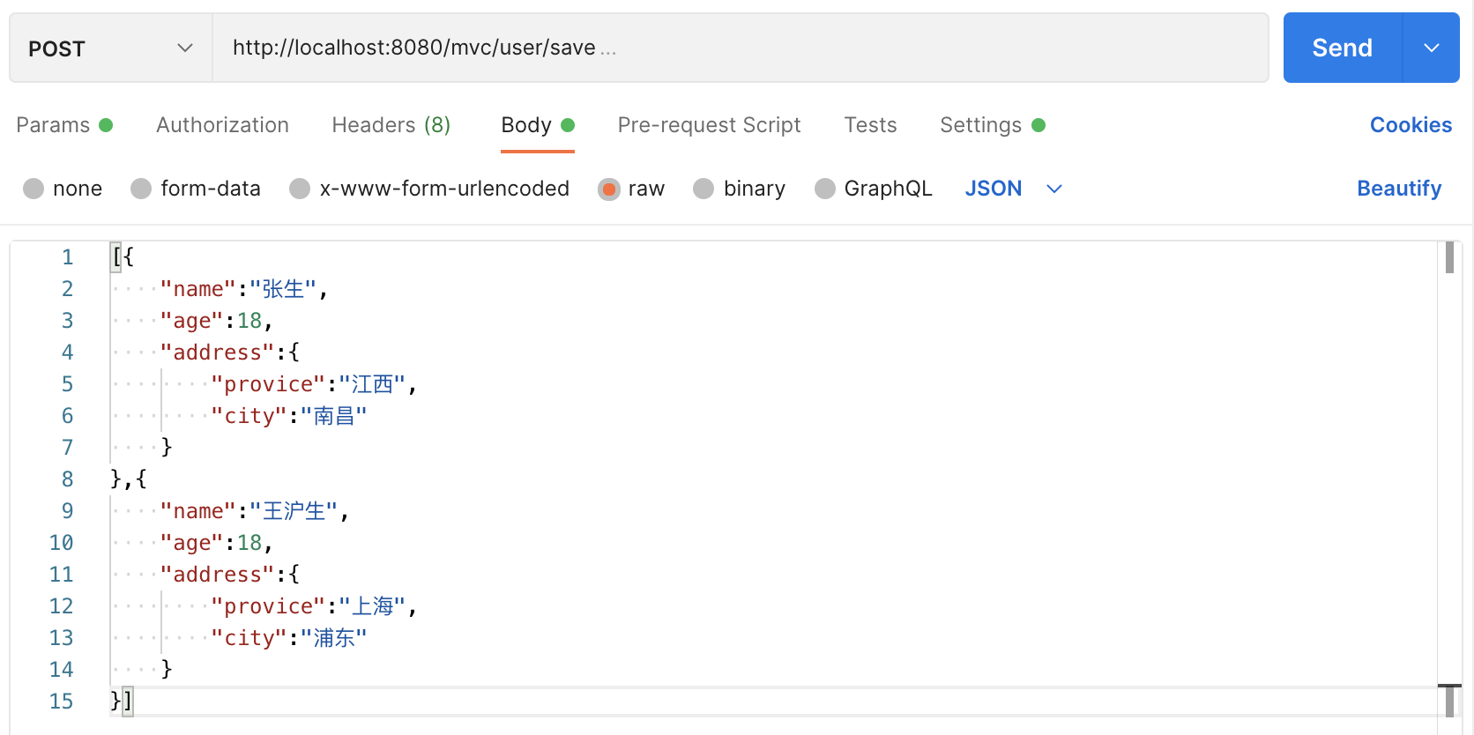Open the Send options dropdown arrow
This screenshot has width=1474, height=735.
pyautogui.click(x=1432, y=48)
